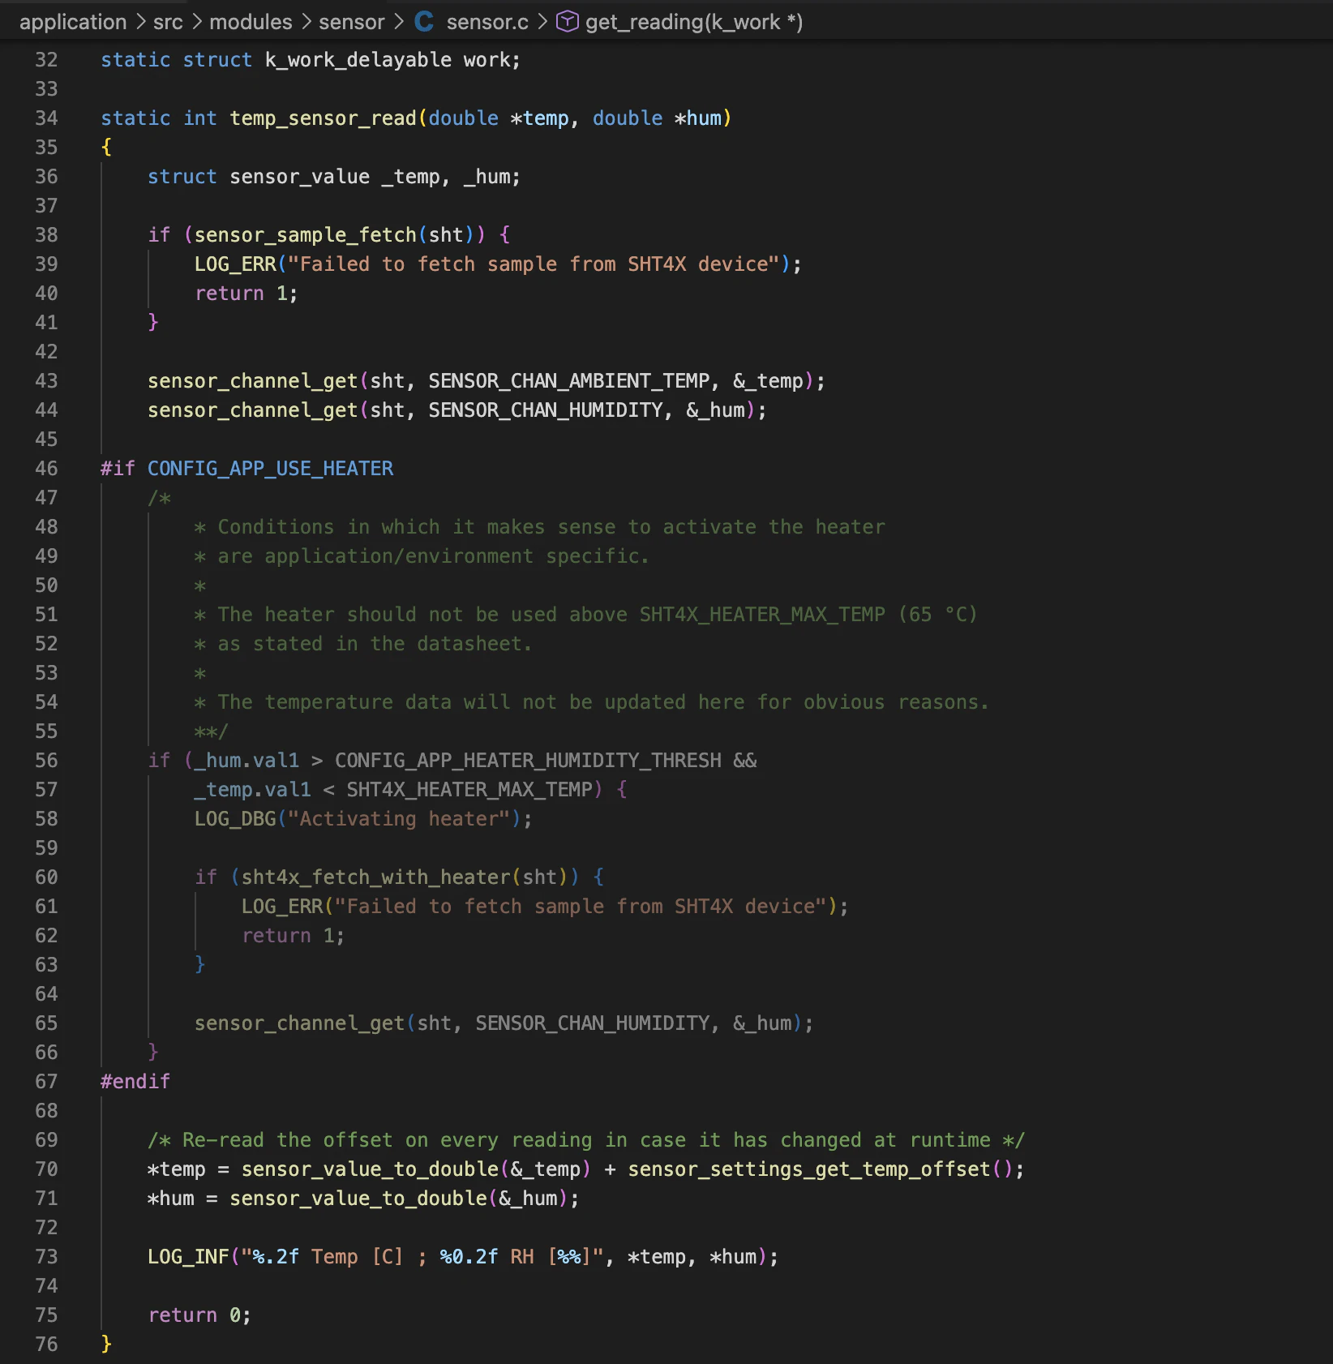Image resolution: width=1333 pixels, height=1364 pixels.
Task: Click line number 34 in the gutter
Action: [46, 118]
